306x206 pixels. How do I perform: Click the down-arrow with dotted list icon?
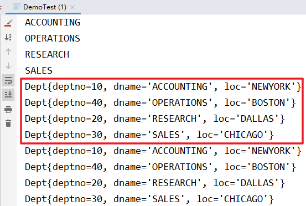point(8,37)
